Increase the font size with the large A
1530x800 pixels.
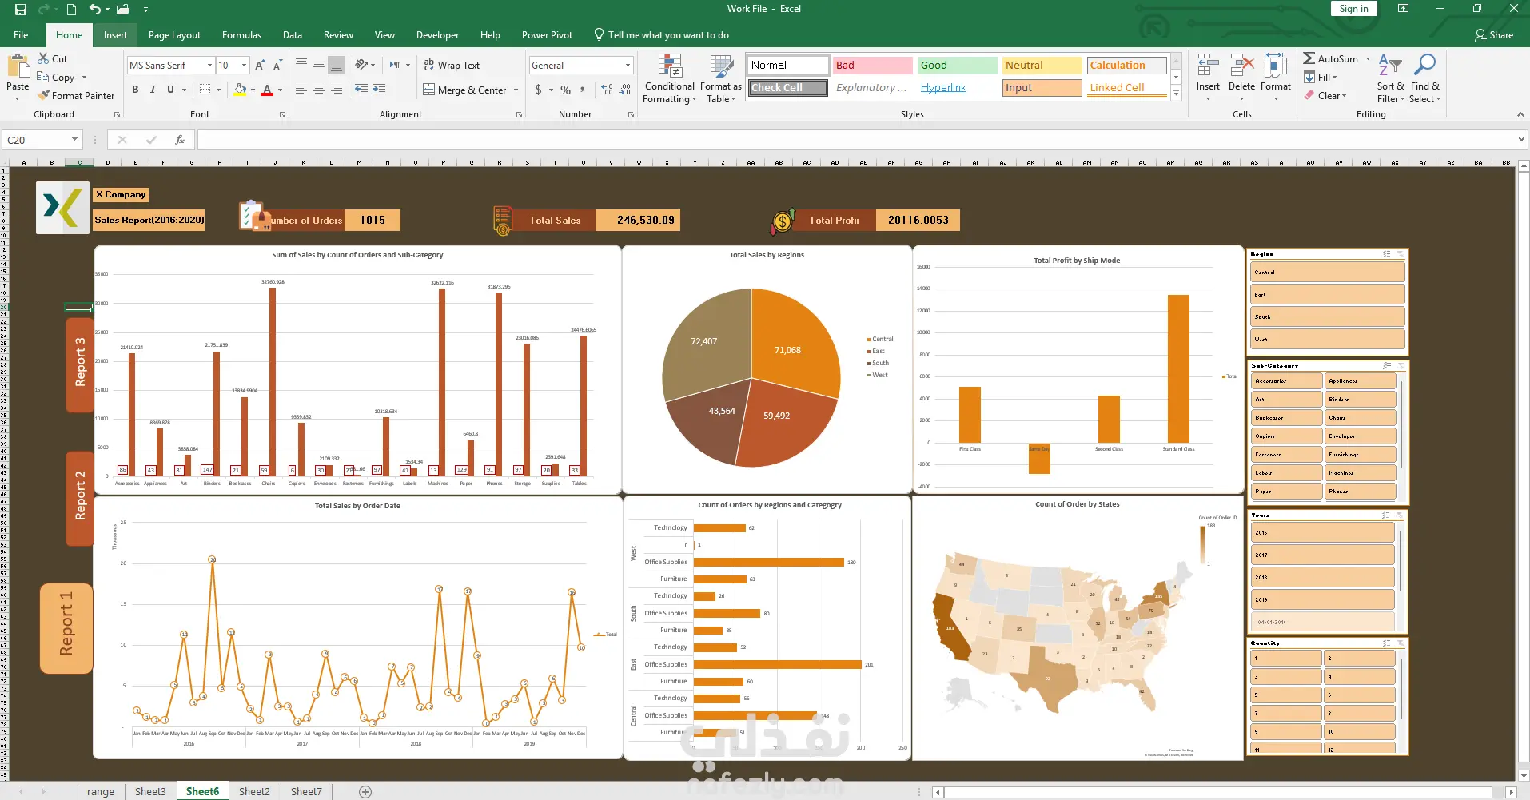click(x=260, y=66)
